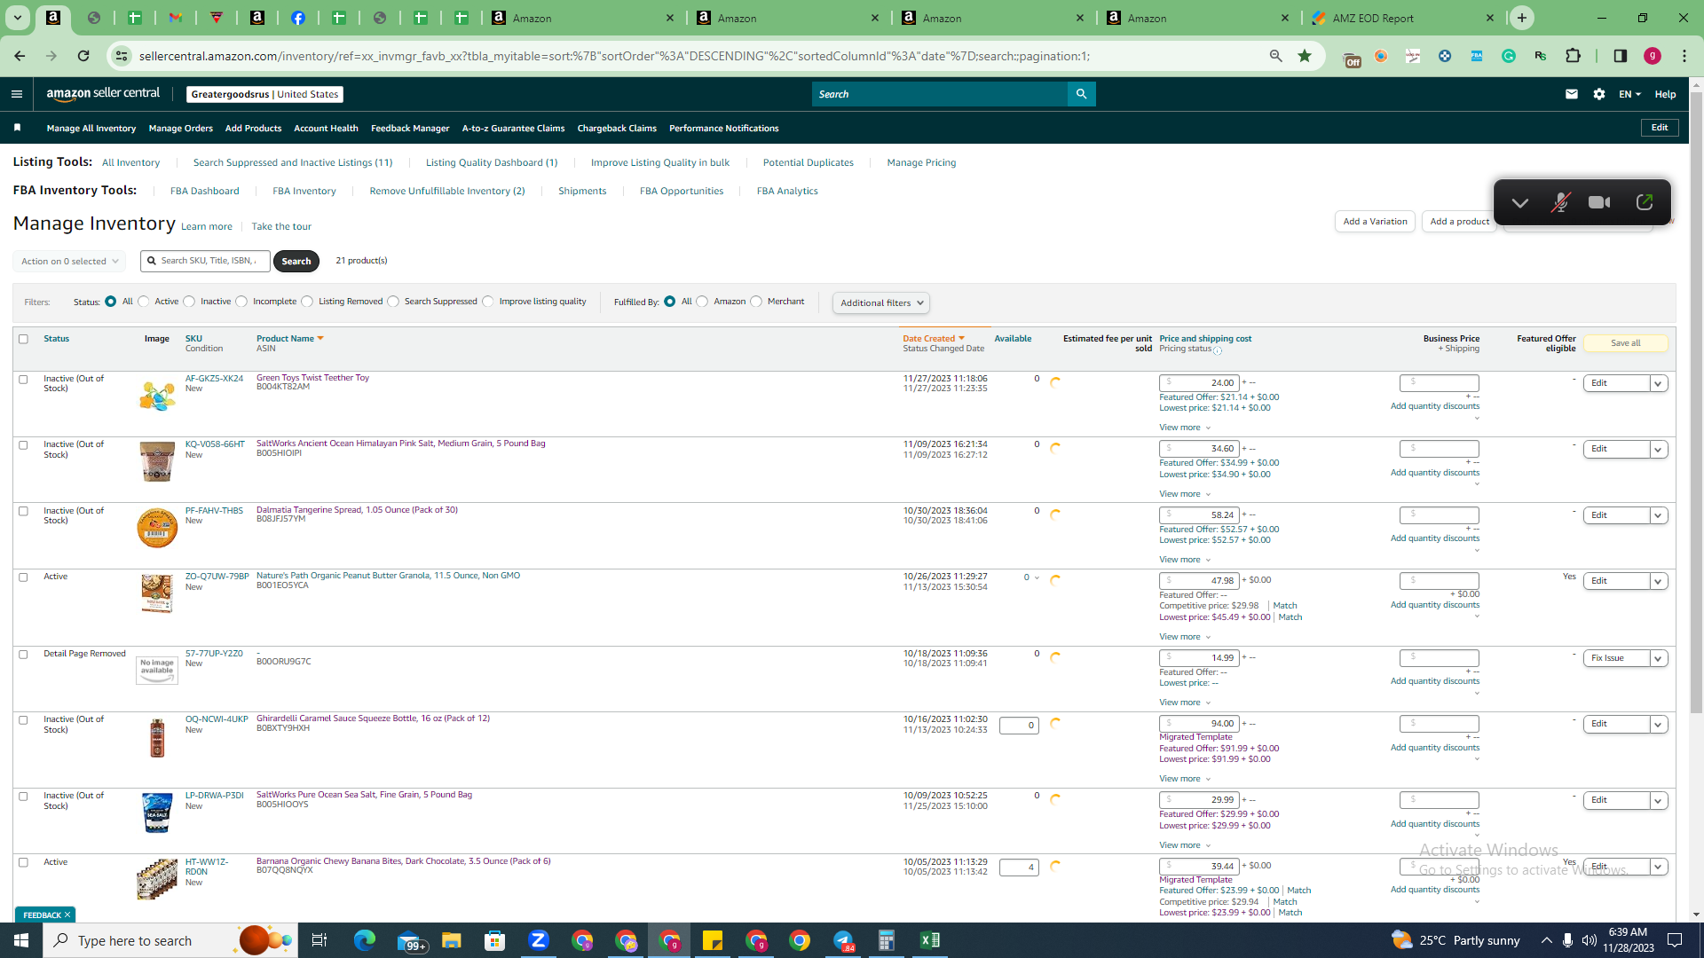Reload the page using the refresh icon
This screenshot has height=958, width=1704.
83,56
